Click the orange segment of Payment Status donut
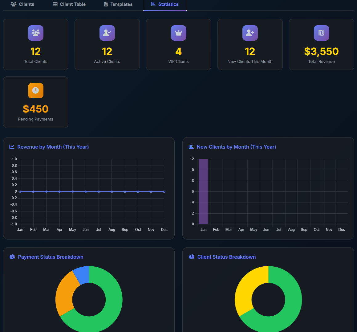Screen dimensions: 357x332 (65, 293)
